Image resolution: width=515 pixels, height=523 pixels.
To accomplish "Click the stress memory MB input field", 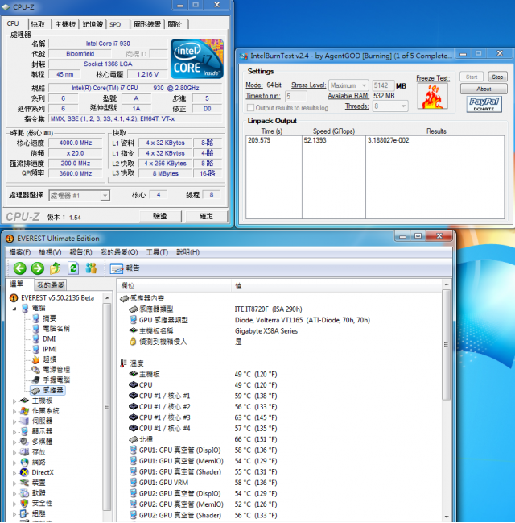I will point(383,85).
